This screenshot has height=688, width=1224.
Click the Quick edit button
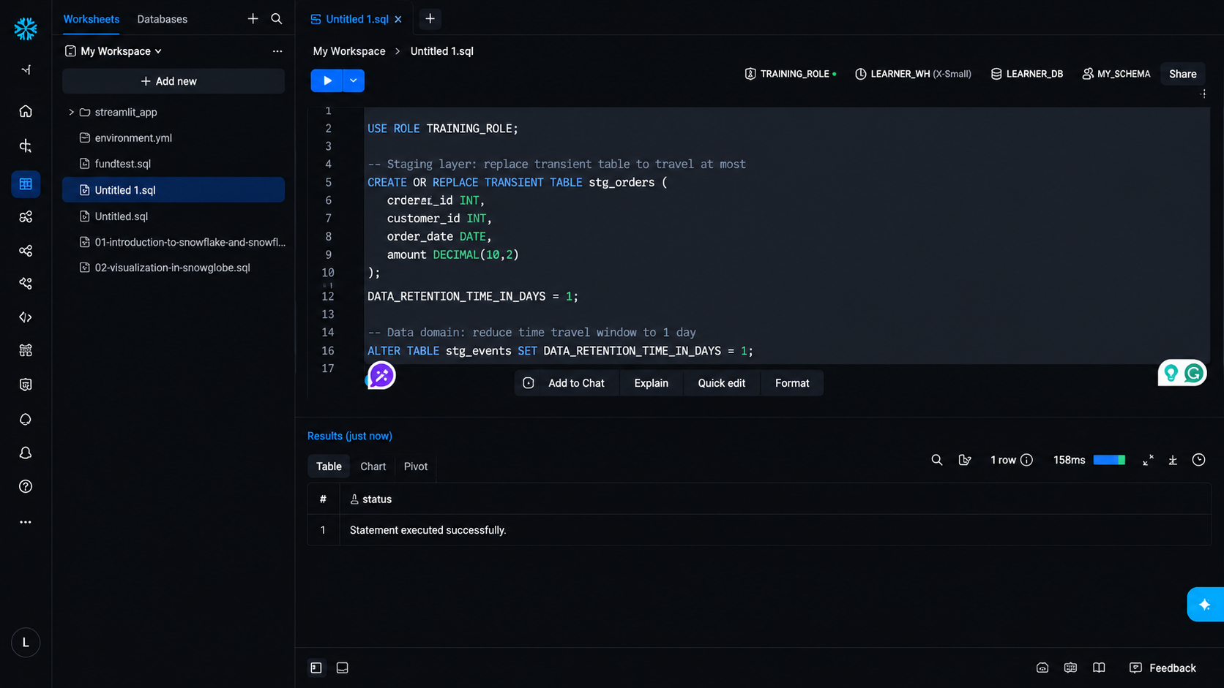[721, 383]
